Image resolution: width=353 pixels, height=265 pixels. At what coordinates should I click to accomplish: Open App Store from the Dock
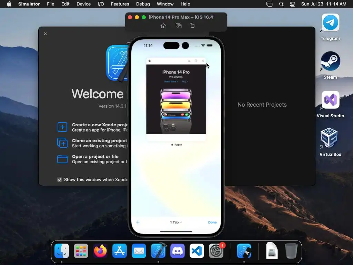[x=120, y=251]
